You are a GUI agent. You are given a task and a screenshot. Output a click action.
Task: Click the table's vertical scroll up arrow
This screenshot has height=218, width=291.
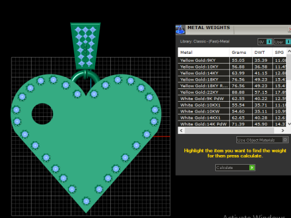pos(289,51)
